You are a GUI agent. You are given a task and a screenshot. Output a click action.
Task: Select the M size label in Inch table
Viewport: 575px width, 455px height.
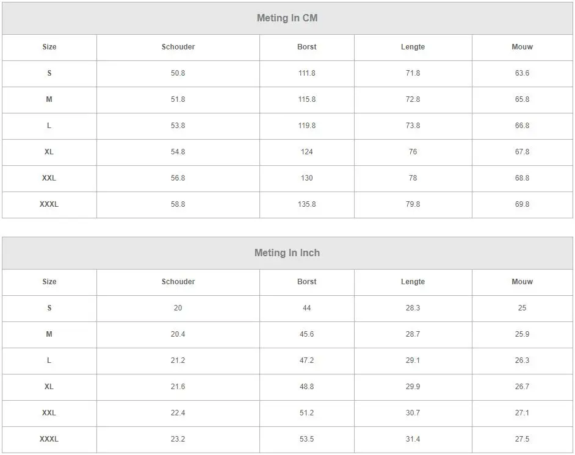point(49,334)
